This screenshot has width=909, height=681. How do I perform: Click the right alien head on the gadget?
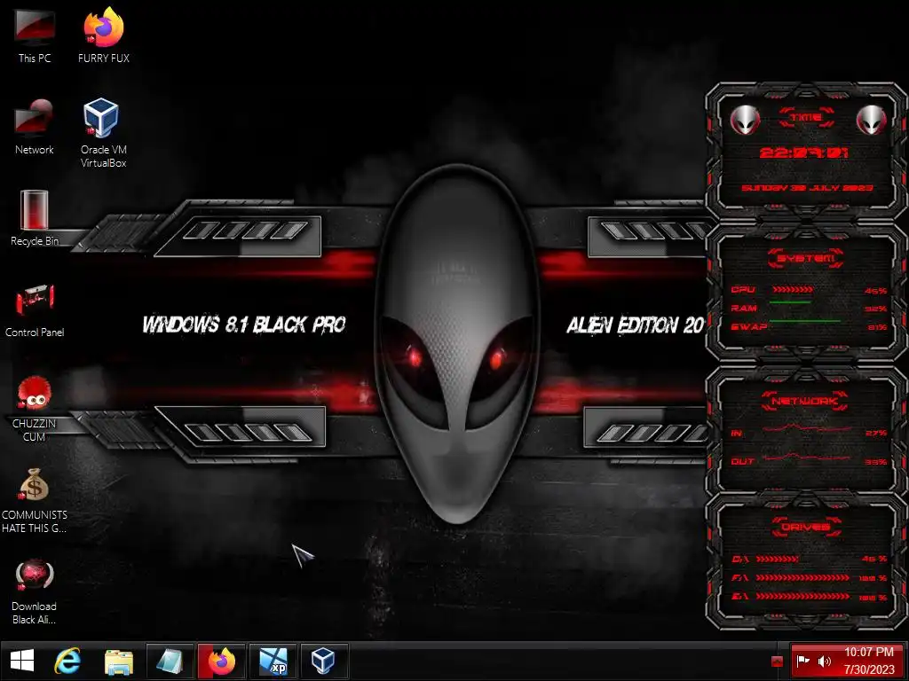pos(872,120)
